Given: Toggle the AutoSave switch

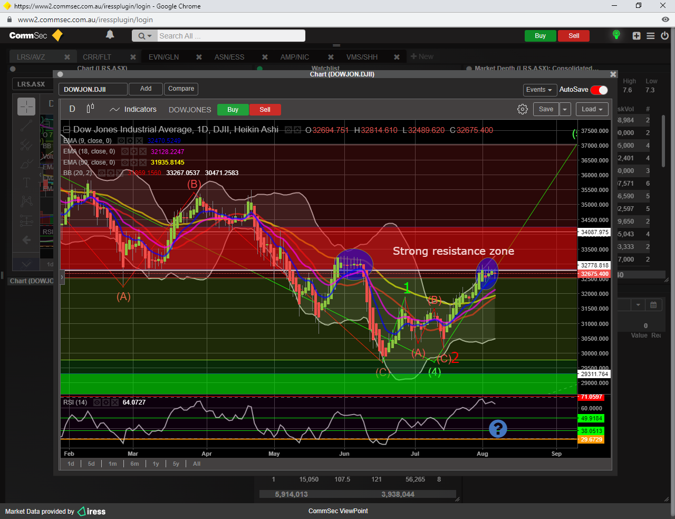Looking at the screenshot, I should [599, 90].
